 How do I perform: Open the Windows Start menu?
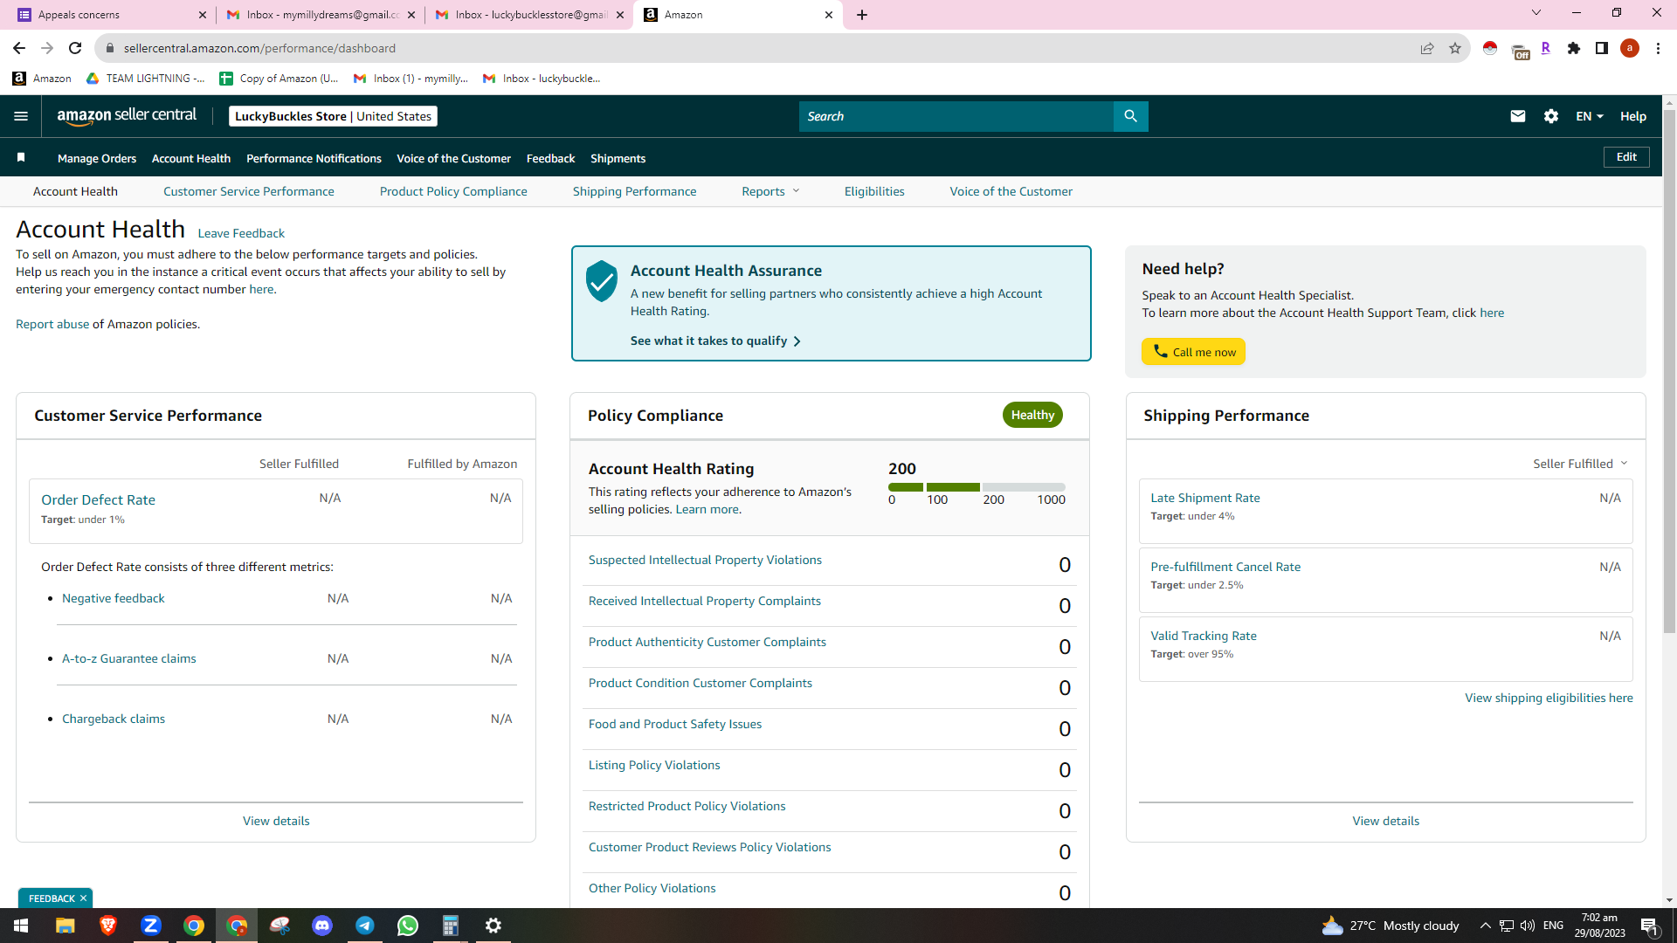point(21,926)
